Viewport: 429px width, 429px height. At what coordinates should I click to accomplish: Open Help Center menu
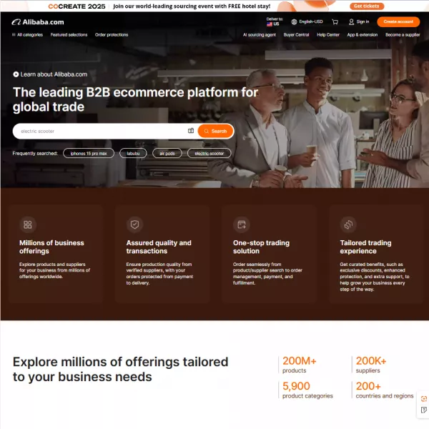tap(328, 35)
